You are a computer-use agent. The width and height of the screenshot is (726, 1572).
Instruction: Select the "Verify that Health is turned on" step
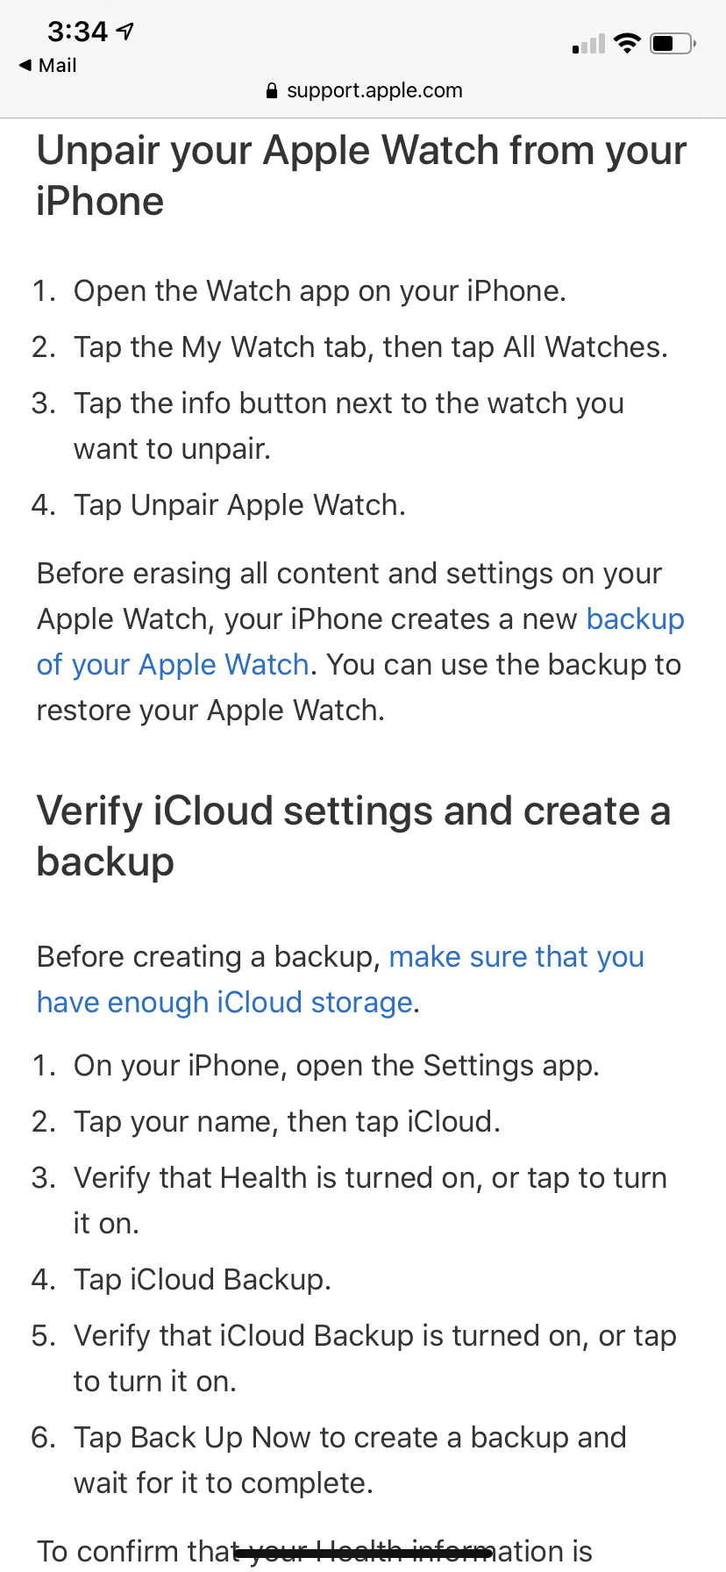[x=369, y=1178]
